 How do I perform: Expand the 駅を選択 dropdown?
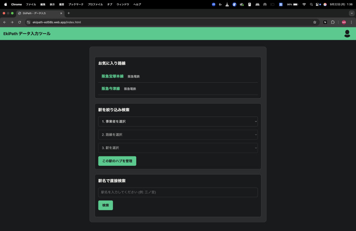click(178, 148)
